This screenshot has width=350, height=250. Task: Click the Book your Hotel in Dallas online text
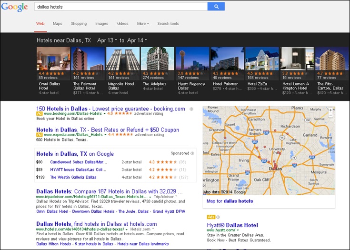point(65,119)
